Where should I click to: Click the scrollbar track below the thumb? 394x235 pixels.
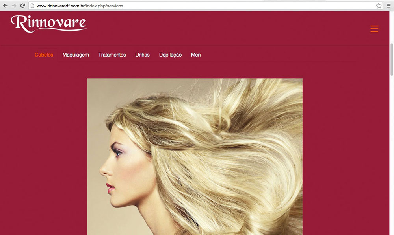tap(392, 157)
